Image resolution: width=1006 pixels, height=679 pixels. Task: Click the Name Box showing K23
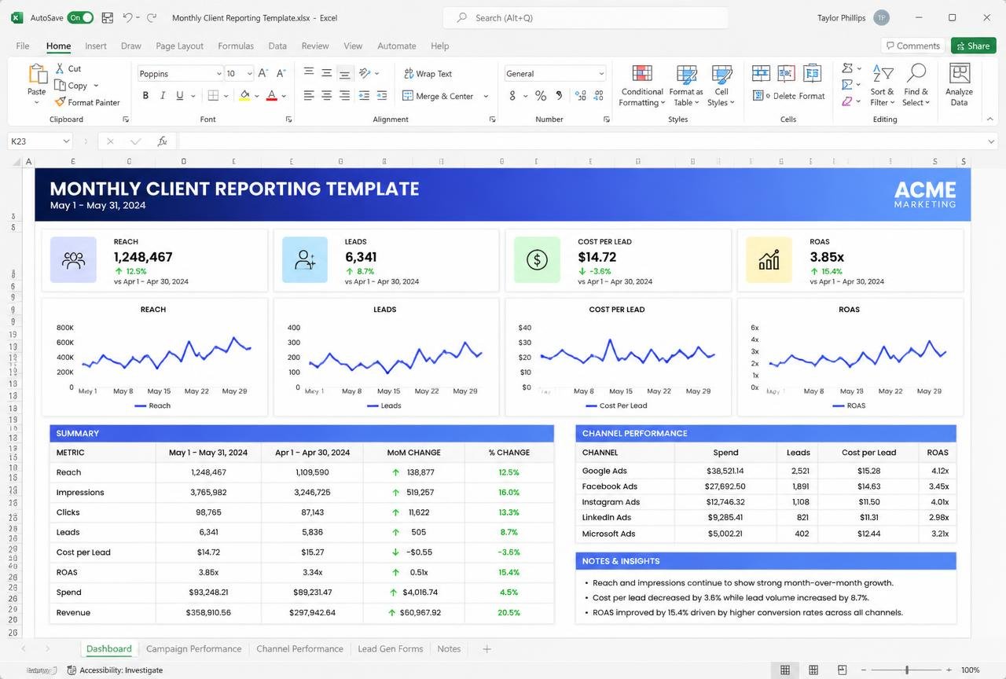tap(39, 141)
